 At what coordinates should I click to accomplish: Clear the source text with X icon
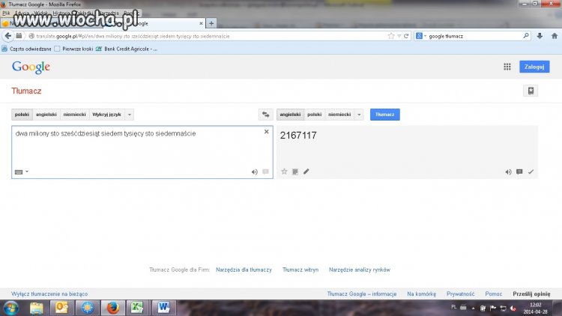pos(266,132)
